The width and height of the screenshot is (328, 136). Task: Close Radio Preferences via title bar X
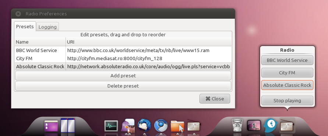(18, 14)
